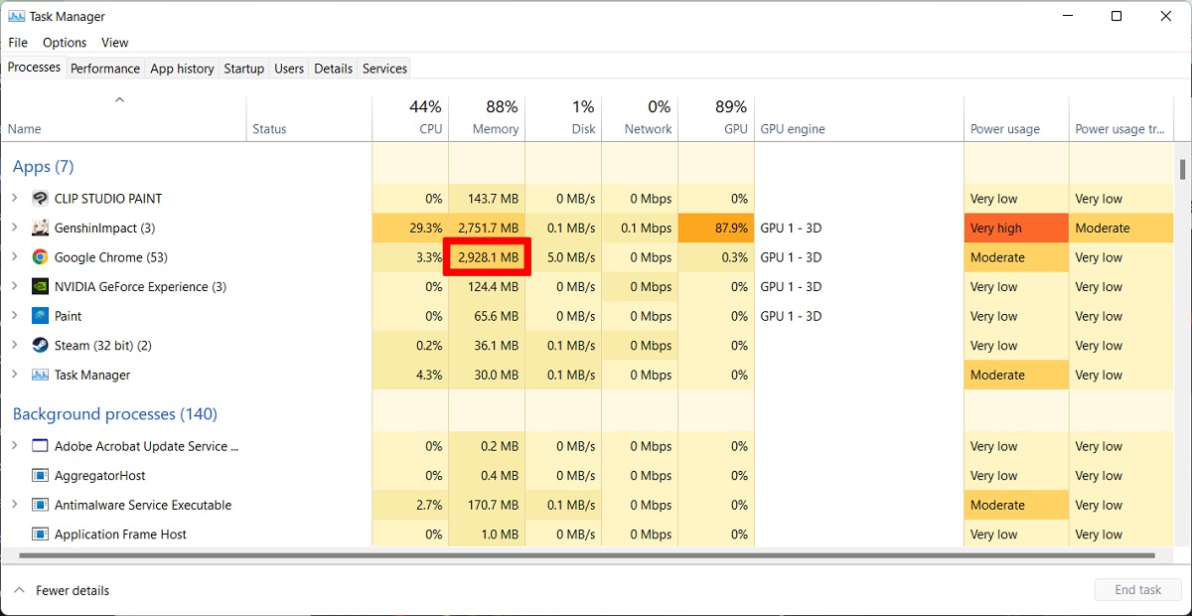
Task: Switch to the Users tab
Action: click(x=289, y=69)
